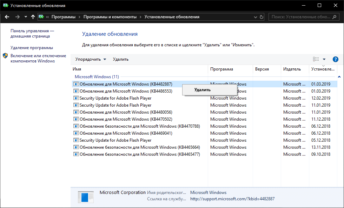Screen dimensions: 344x208
Task: Click icon of update KB4480056
Action: [x=76, y=112]
